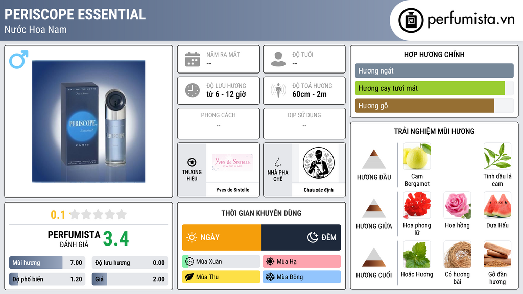Click the leaf icon for Mùa Thu
This screenshot has height=294, width=523.
click(x=189, y=277)
